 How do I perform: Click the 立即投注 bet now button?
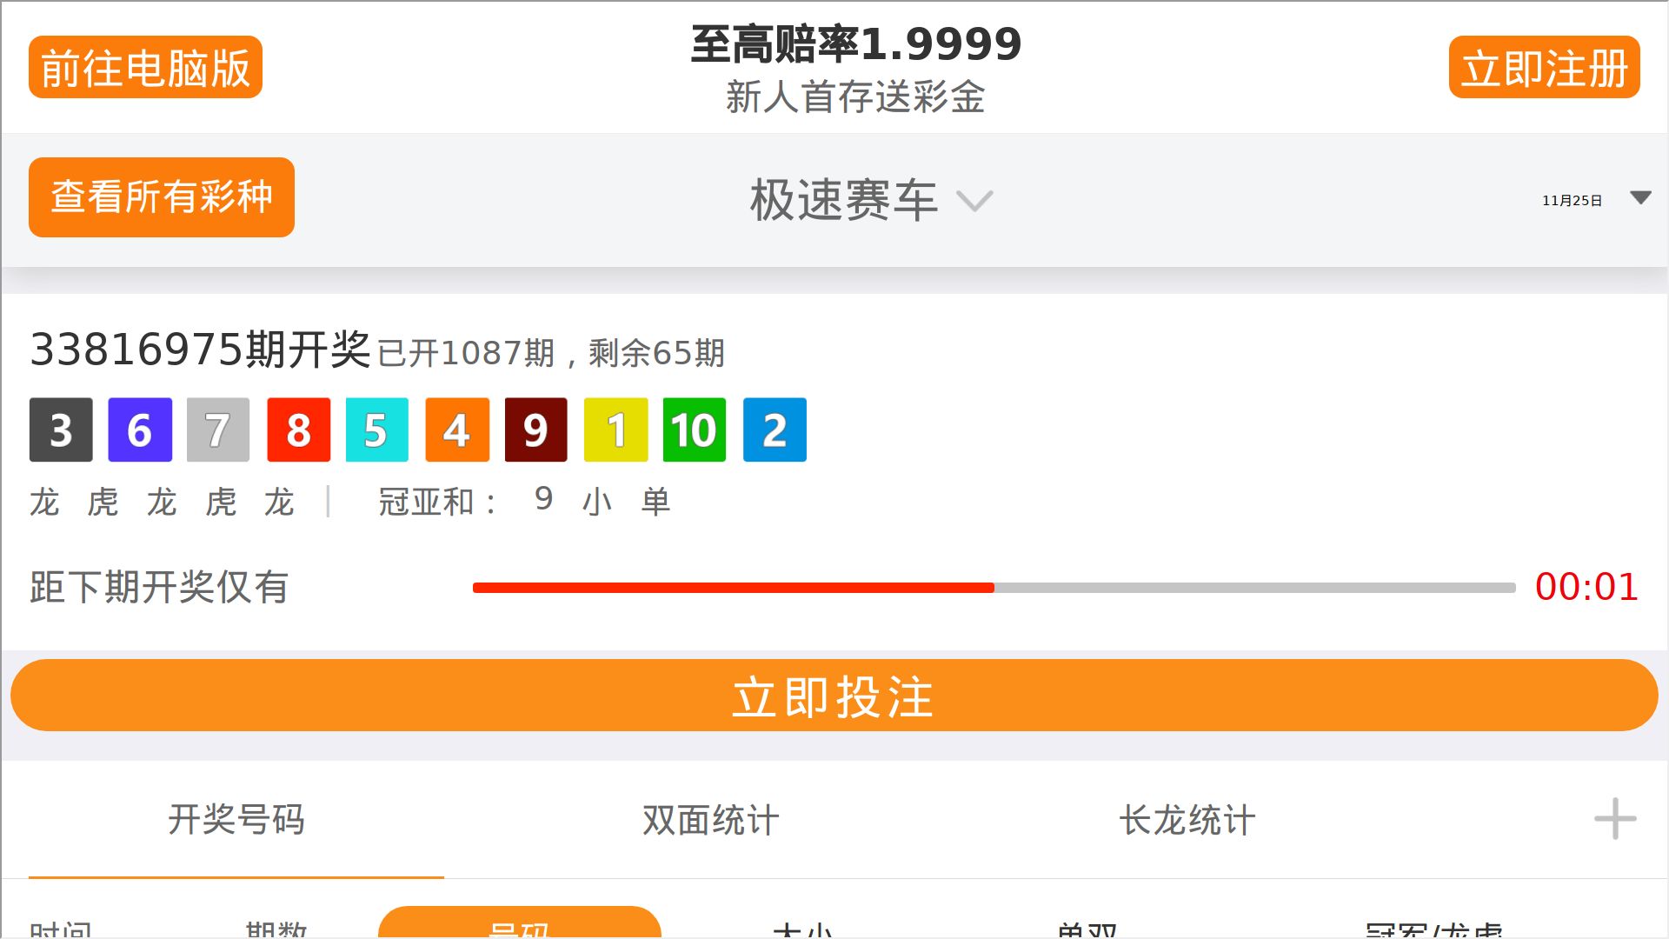(834, 696)
